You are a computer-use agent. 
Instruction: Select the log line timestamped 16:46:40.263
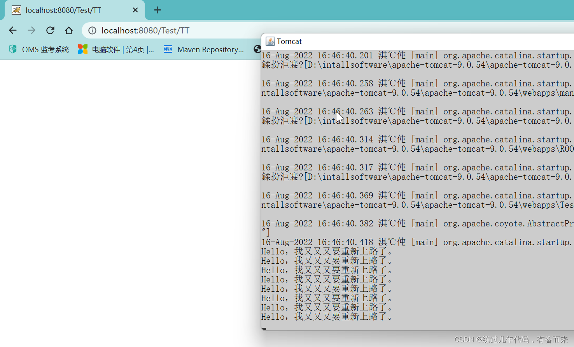pos(417,112)
